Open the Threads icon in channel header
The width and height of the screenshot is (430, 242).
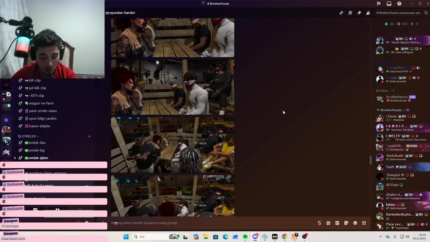(341, 13)
